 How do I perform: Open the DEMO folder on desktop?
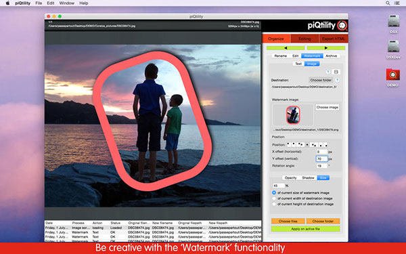coord(392,77)
